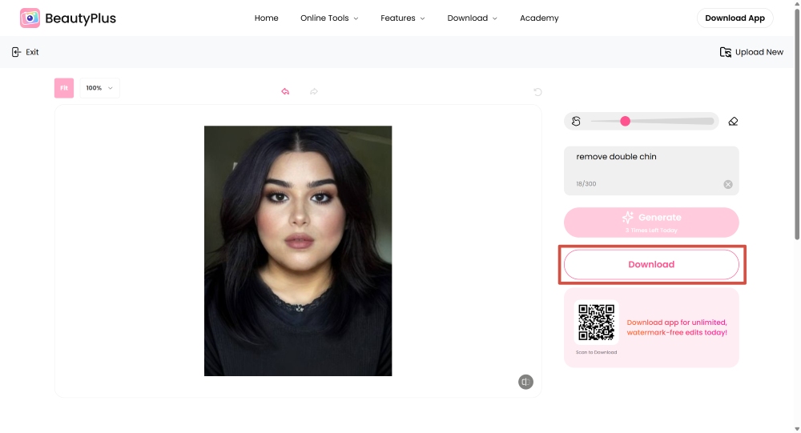Click the 18/300 character counter
The width and height of the screenshot is (801, 433).
point(586,184)
